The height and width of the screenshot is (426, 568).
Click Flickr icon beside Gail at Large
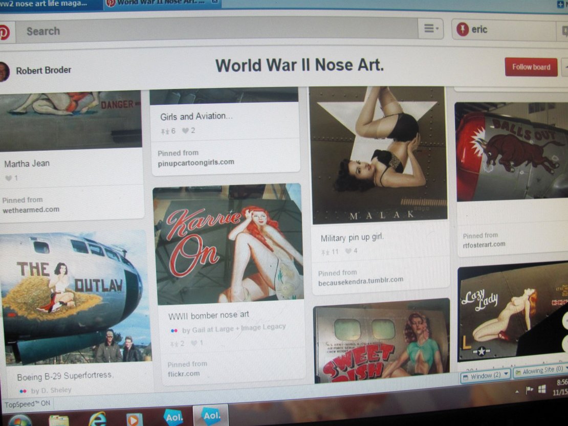[174, 330]
